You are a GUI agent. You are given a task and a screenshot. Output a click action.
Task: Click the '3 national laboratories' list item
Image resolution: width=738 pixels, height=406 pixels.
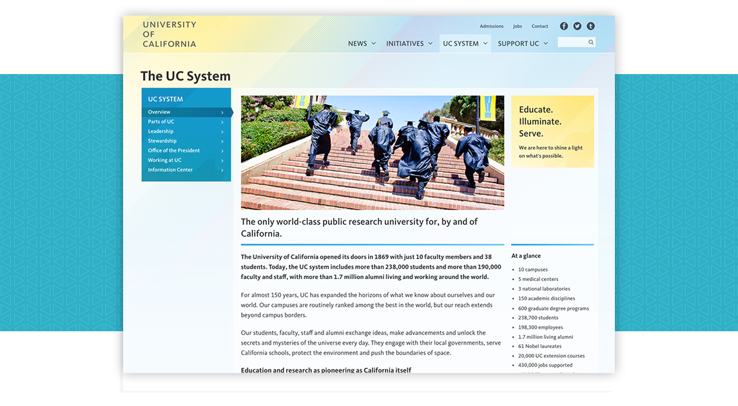pyautogui.click(x=544, y=289)
